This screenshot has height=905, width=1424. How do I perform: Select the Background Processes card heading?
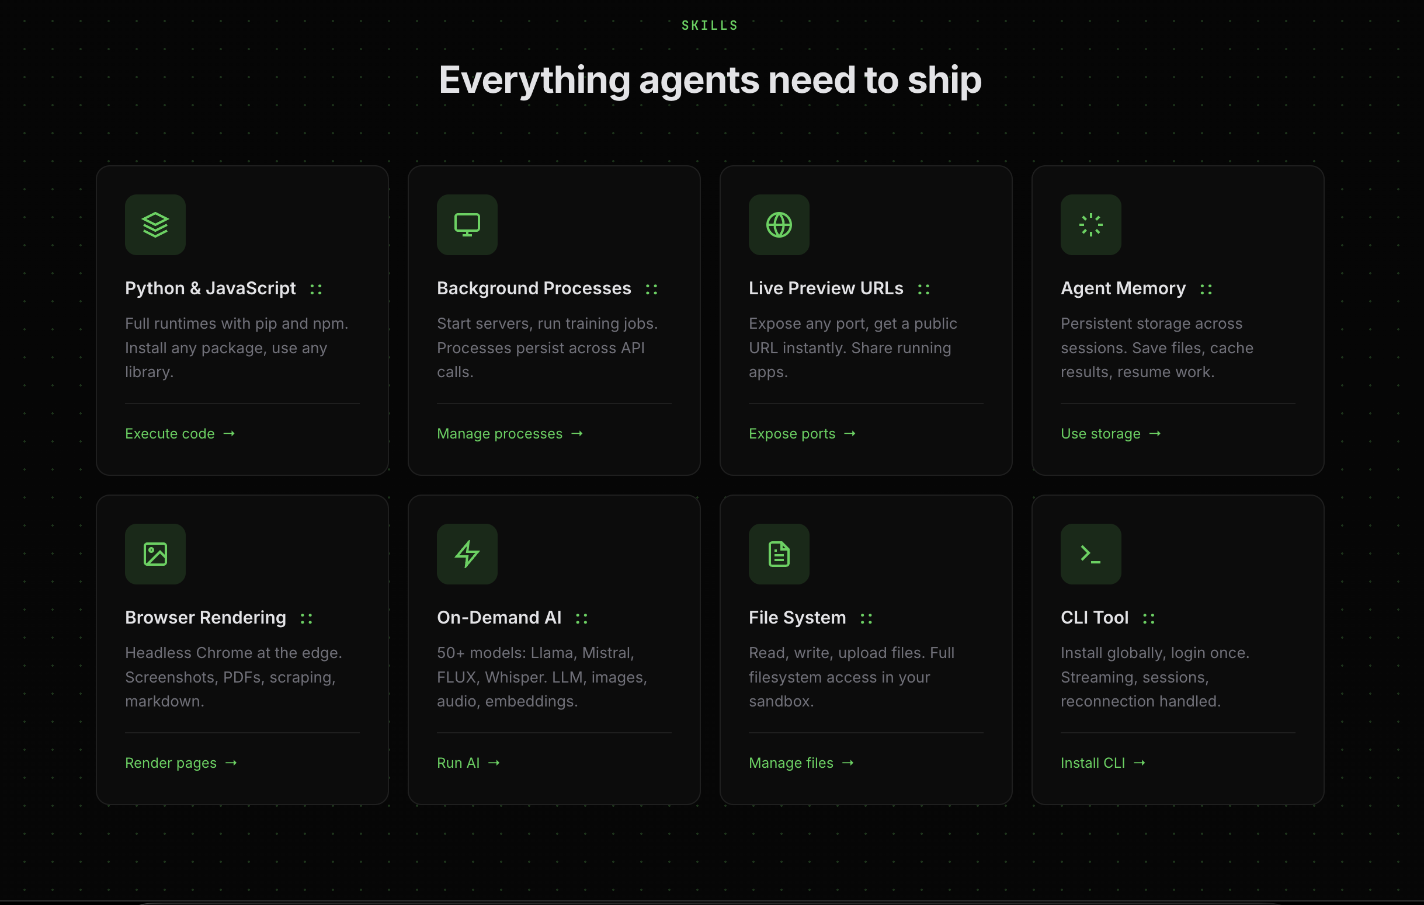[533, 288]
